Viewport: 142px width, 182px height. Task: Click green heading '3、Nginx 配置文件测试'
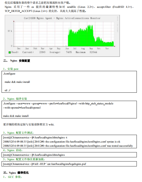coord(18,133)
